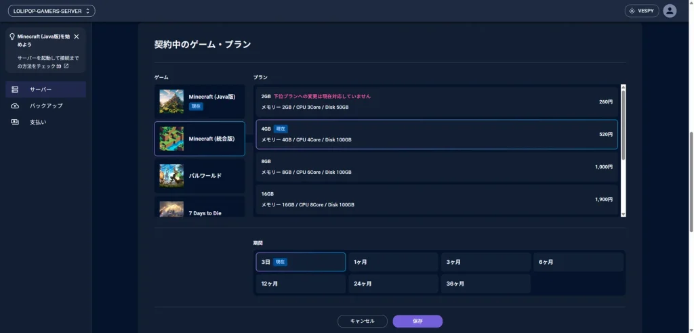The width and height of the screenshot is (694, 333).
Task: Click the payment icon in sidebar
Action: [15, 122]
